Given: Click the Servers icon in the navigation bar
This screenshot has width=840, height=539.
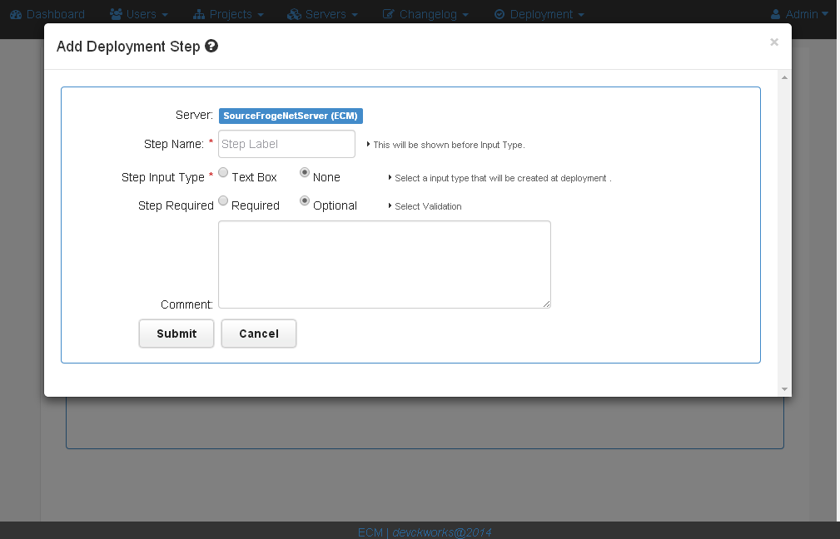Looking at the screenshot, I should [294, 13].
